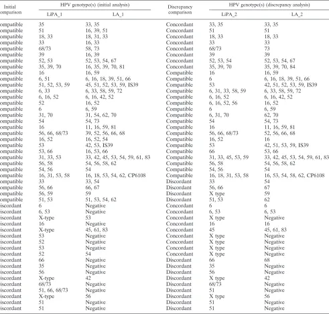329x314 pixels.
Task: Click the '45, 51, 52, 53, 59, IS39' cell
Action: pyautogui.click(x=112, y=85)
